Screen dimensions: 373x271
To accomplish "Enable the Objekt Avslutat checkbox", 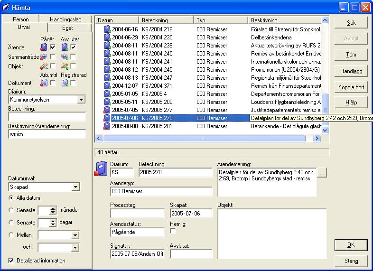I will coord(73,66).
